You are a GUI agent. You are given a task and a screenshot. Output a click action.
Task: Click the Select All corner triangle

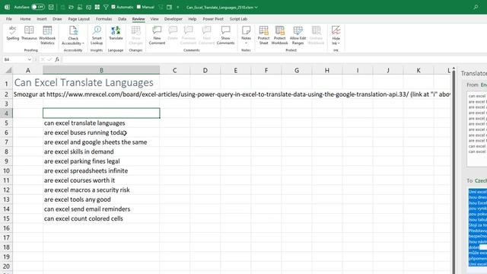pos(8,70)
